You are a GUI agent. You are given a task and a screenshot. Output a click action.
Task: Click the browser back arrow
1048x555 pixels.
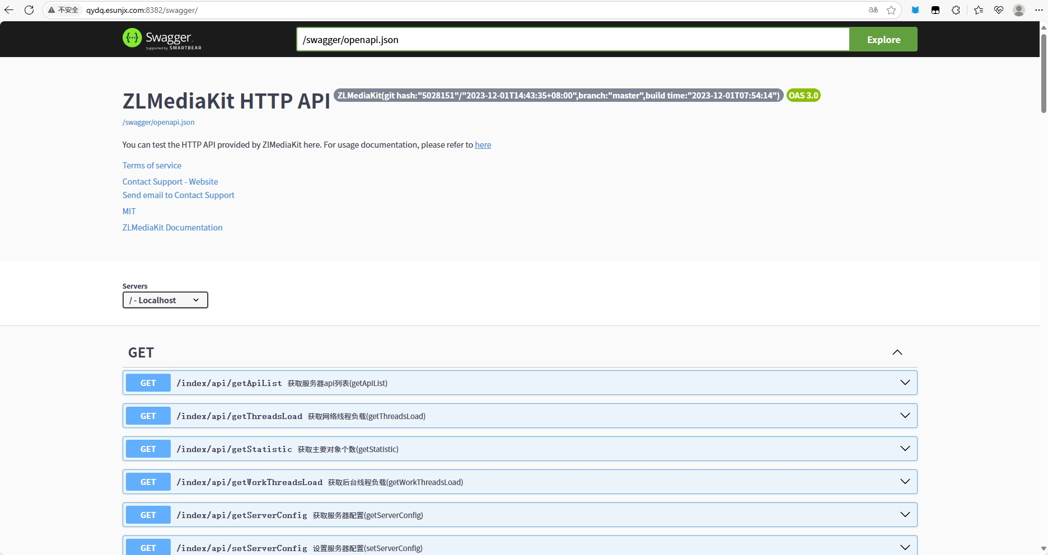9,10
